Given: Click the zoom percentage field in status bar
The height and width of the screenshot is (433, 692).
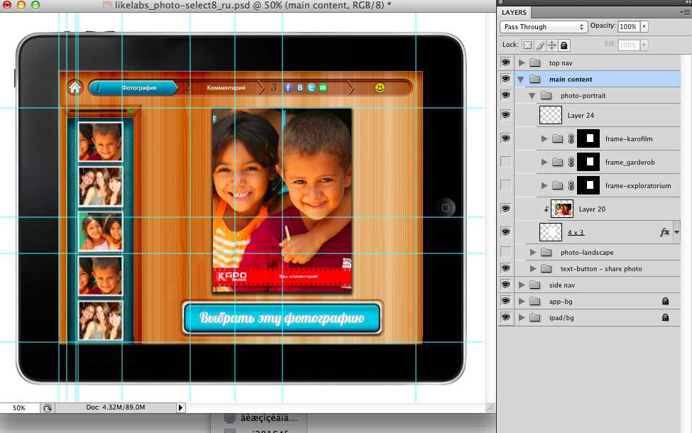Looking at the screenshot, I should tap(19, 408).
